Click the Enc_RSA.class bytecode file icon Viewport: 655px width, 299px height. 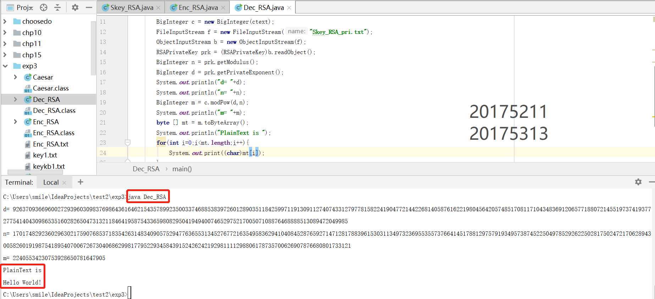(x=28, y=133)
